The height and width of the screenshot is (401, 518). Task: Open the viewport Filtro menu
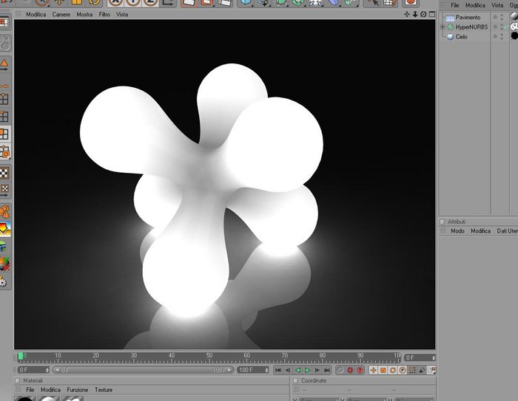[x=104, y=15]
